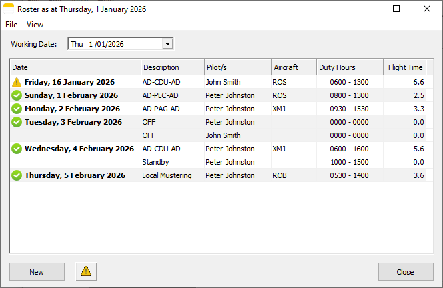
Task: Maximize the Roster window
Action: tap(396, 9)
